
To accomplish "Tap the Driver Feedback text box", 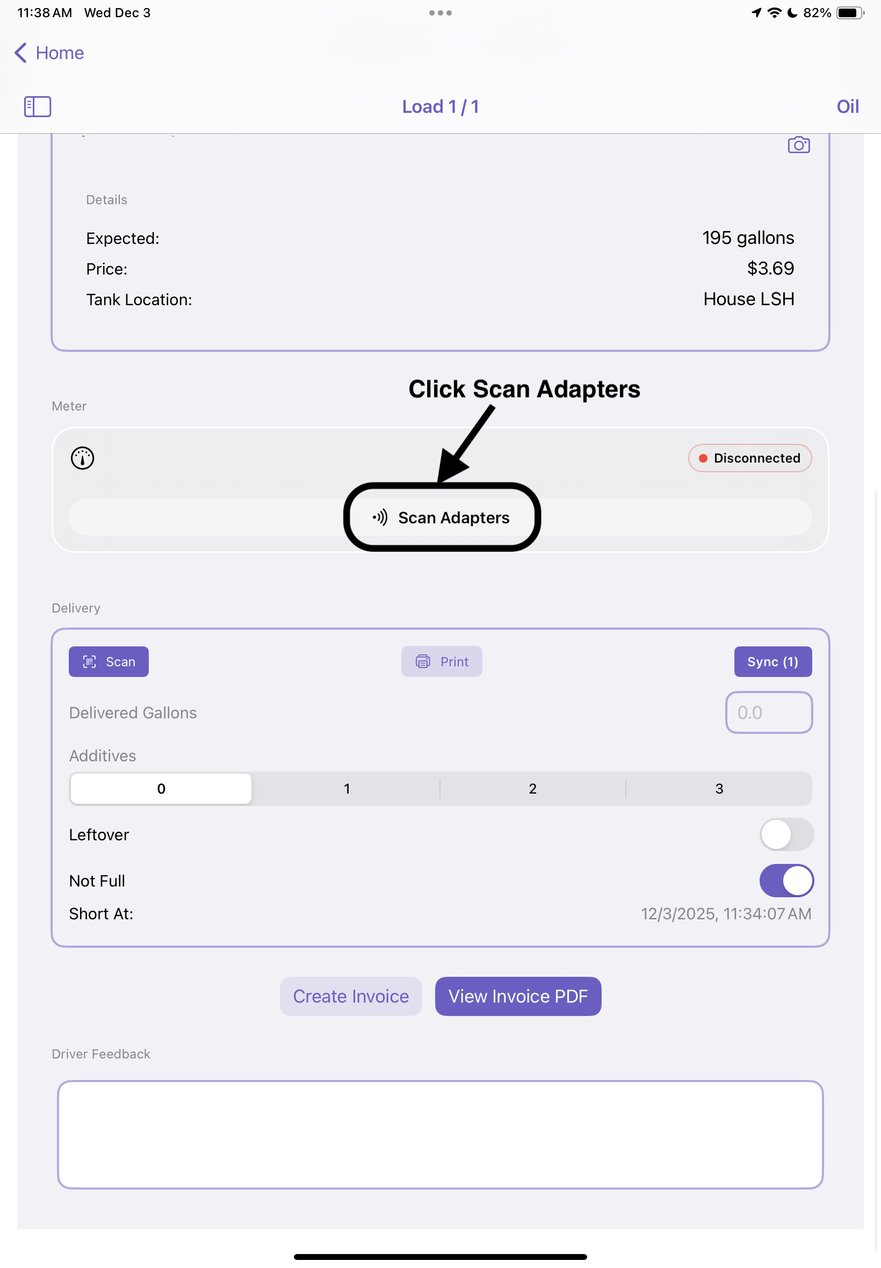I will (x=440, y=1134).
